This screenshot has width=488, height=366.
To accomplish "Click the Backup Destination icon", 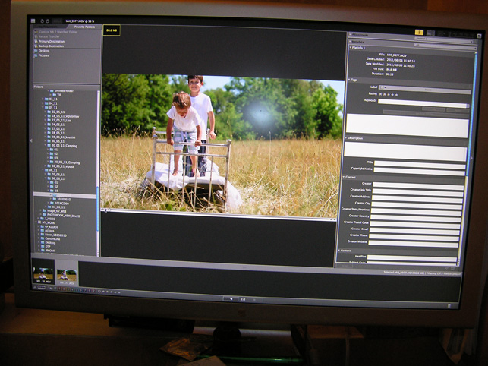I will pos(36,46).
